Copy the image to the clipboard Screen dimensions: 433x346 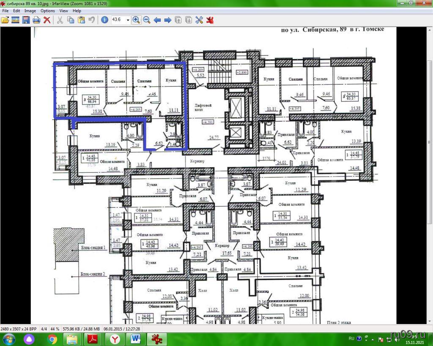(x=71, y=20)
